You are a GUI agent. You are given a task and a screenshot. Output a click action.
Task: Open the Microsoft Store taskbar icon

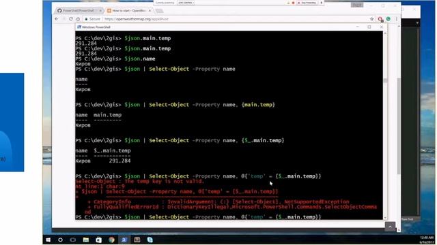[98, 240]
